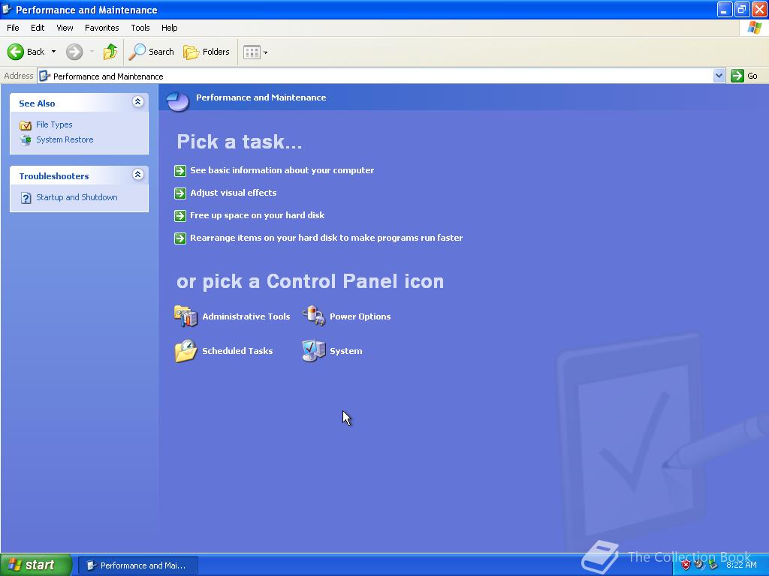Collapse the Troubleshooters panel
The width and height of the screenshot is (769, 576).
pos(138,174)
